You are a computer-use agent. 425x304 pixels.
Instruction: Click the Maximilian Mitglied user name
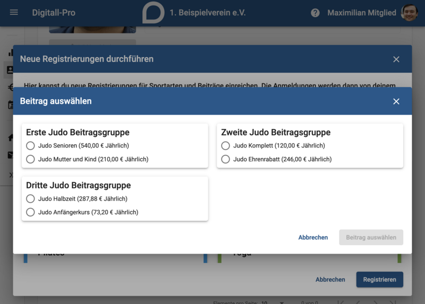click(x=362, y=13)
